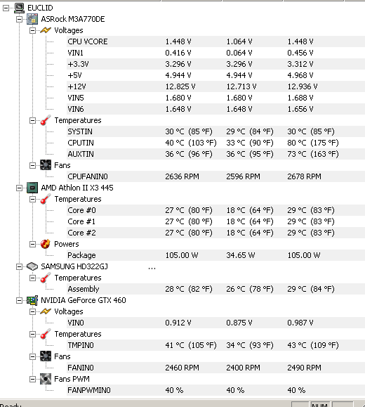Click the NVIDIA GeForce GTX 460 card icon
The width and height of the screenshot is (365, 407).
point(32,300)
